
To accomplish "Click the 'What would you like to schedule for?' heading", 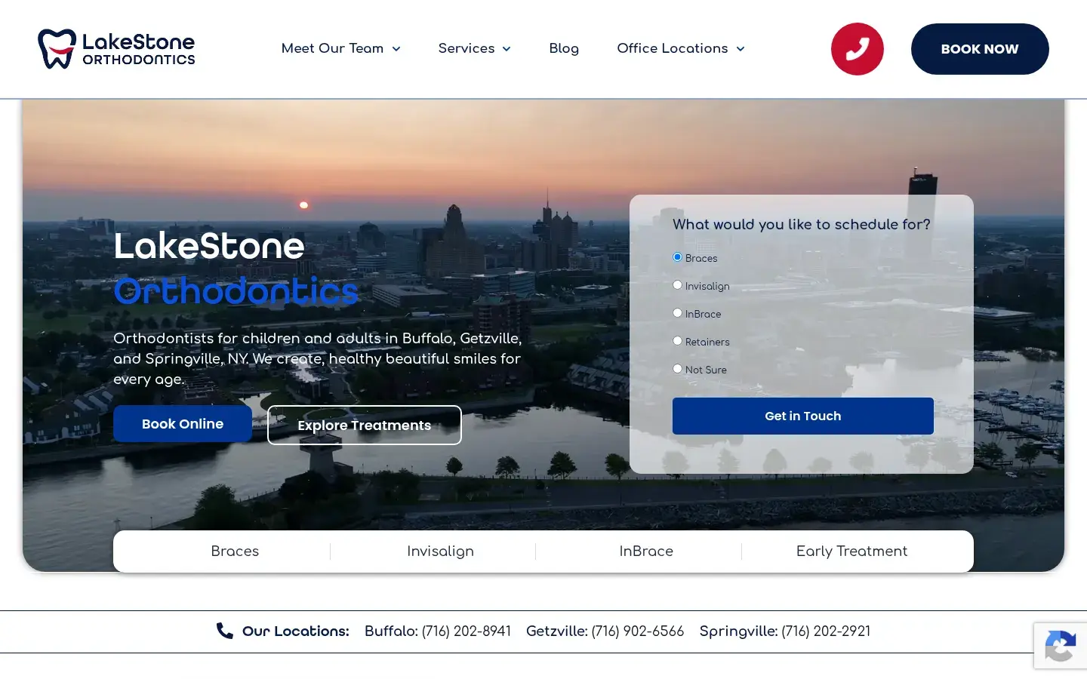I will [802, 224].
